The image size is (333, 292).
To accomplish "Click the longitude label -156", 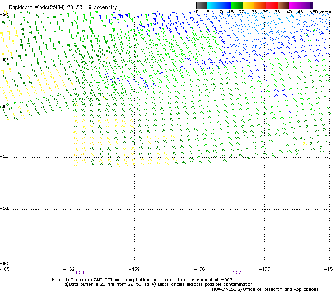I will point(199,269).
